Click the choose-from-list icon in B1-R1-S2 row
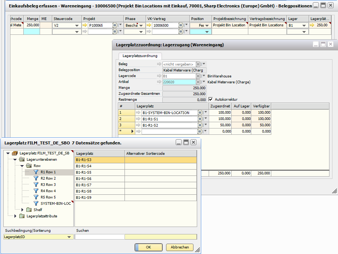The image size is (338, 254). tap(200, 125)
